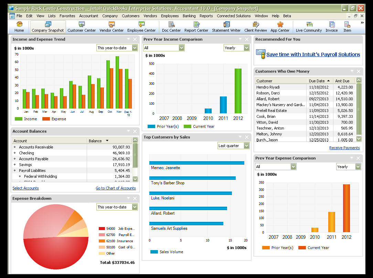Image resolution: width=373 pixels, height=278 pixels.
Task: Select the Hendro Riyadi customer row
Action: tap(305, 87)
